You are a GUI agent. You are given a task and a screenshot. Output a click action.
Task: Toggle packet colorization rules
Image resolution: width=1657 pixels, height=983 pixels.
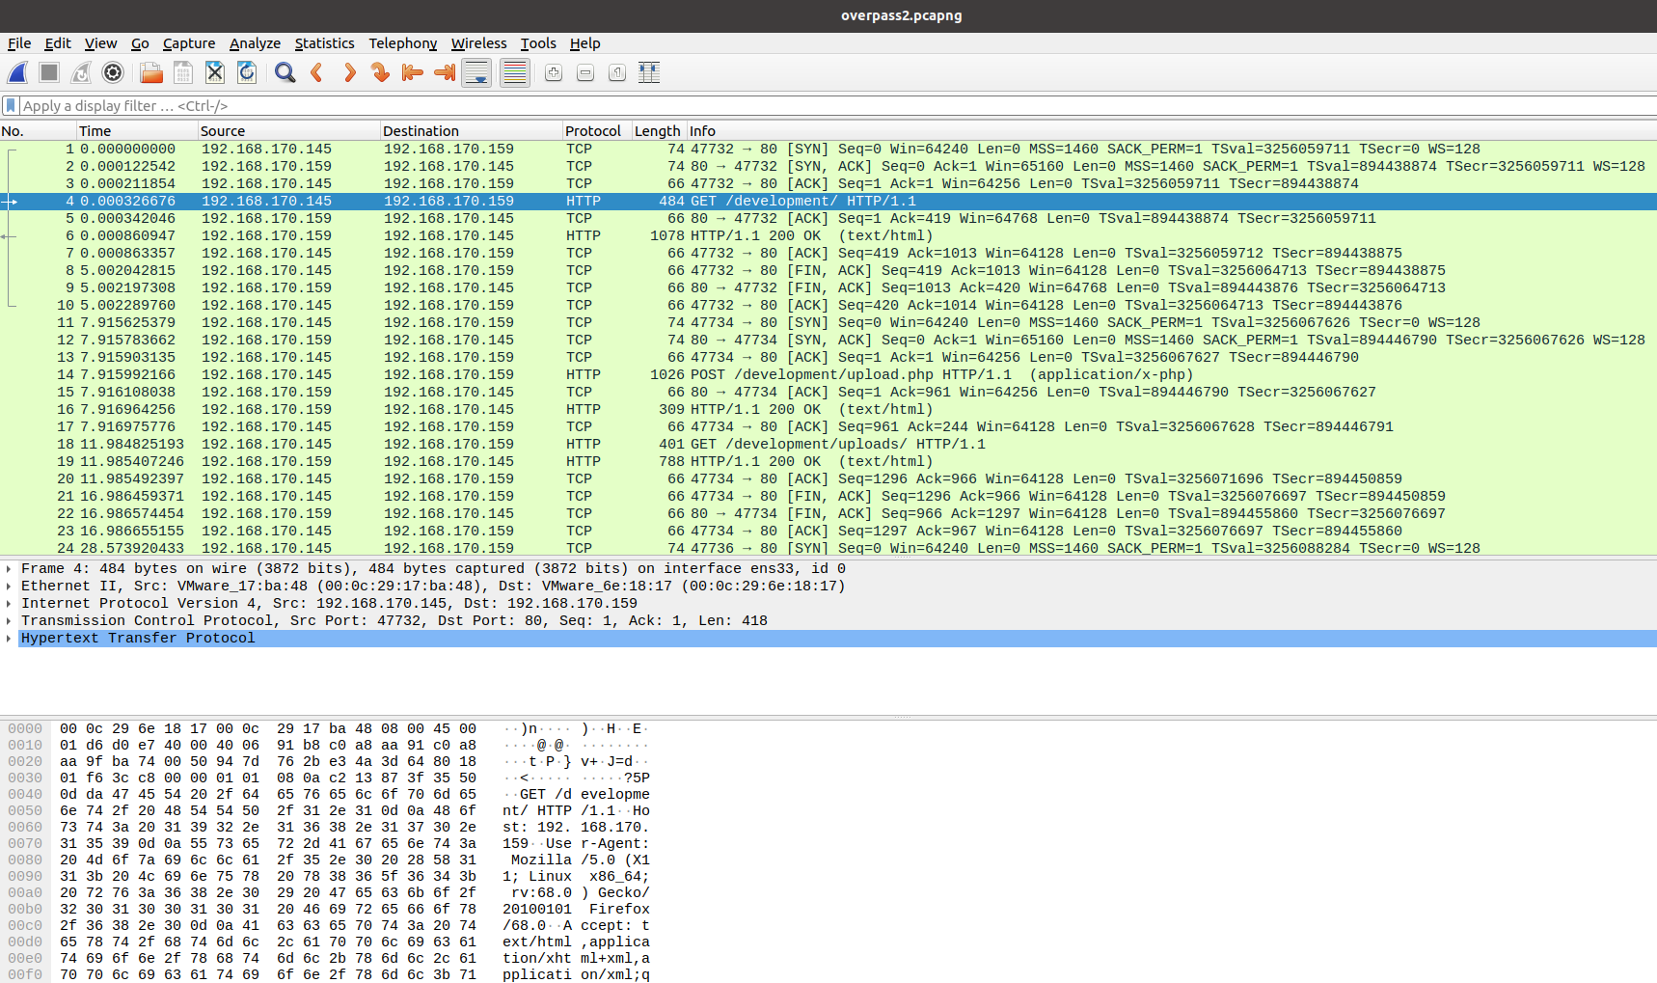(515, 72)
